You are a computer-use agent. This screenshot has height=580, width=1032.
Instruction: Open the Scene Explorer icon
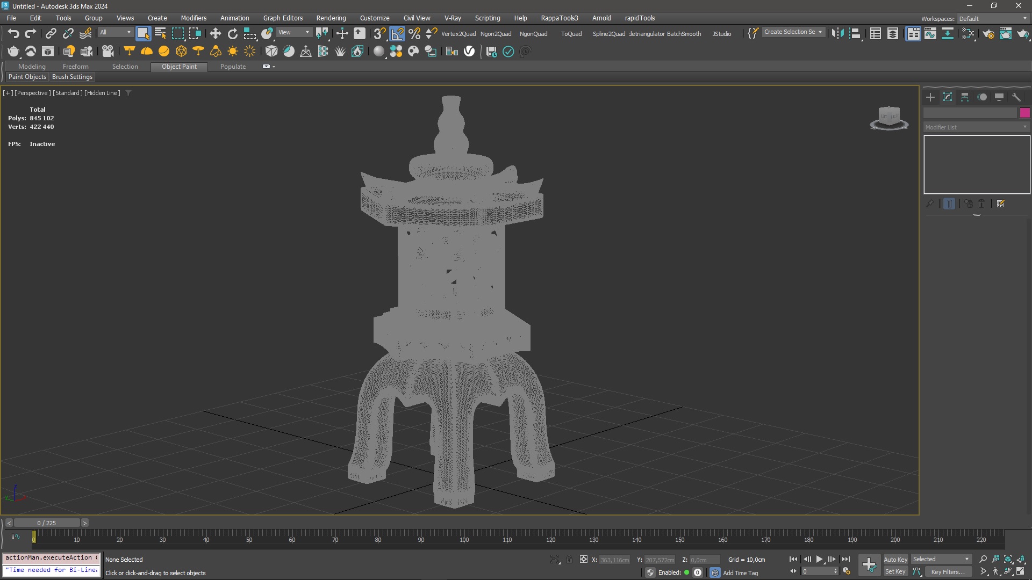coord(876,33)
